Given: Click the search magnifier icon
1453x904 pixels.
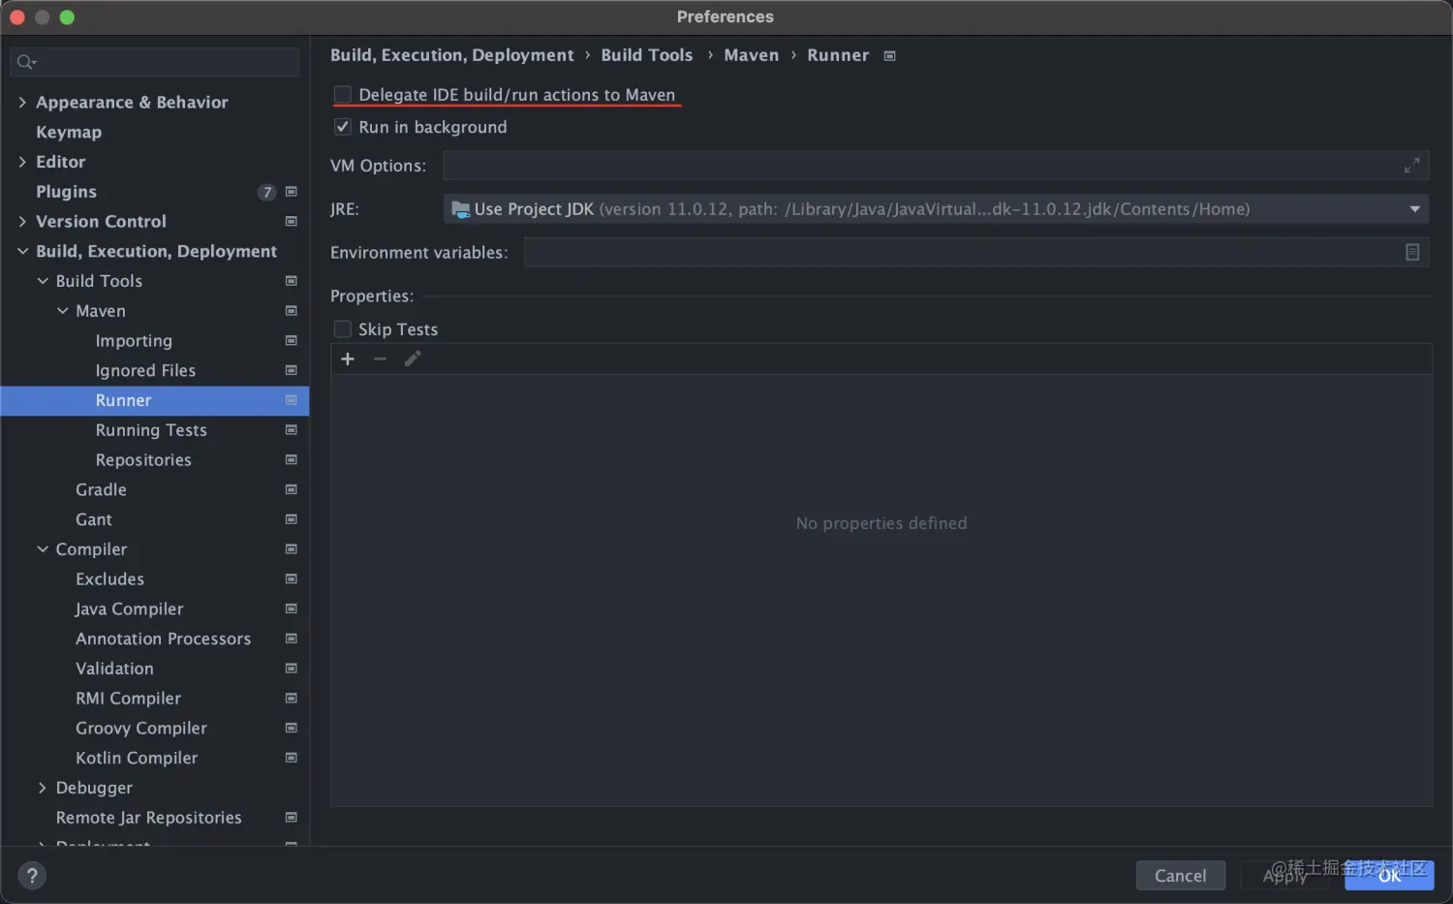Looking at the screenshot, I should (x=26, y=62).
